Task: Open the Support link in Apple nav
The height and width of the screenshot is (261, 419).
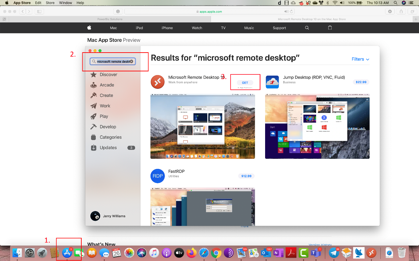Action: coord(279,28)
